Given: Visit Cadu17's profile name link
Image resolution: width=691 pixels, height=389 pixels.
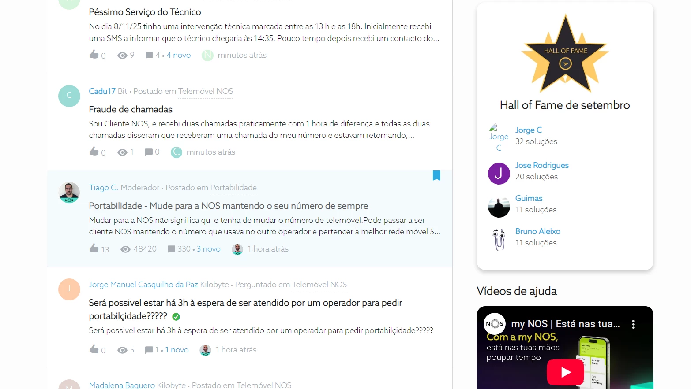Looking at the screenshot, I should click(x=102, y=91).
